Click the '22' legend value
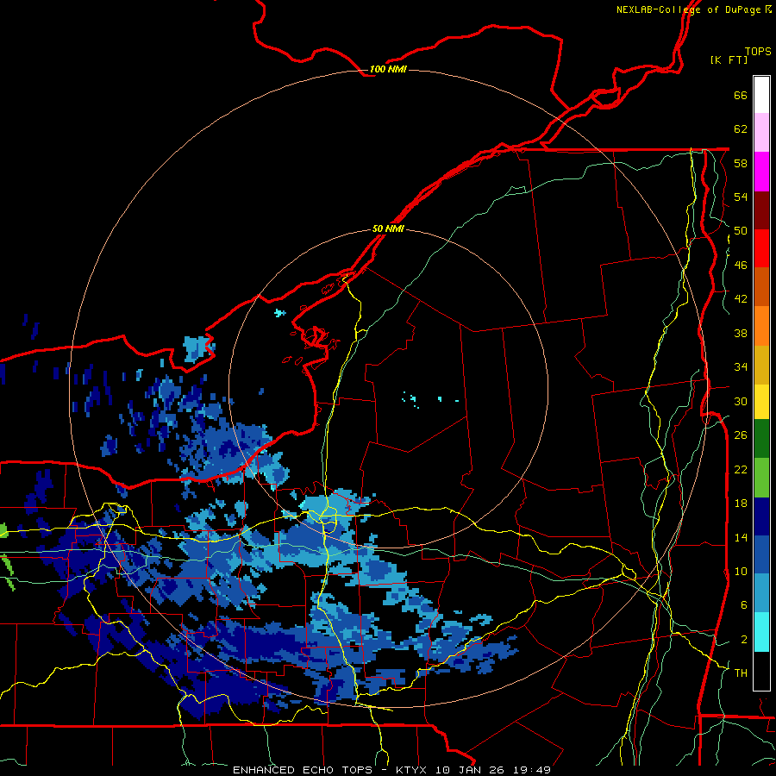 pos(741,469)
